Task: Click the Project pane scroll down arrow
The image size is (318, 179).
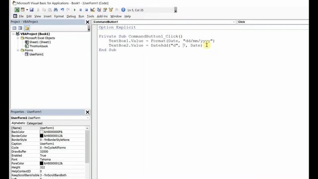Action: [89, 29]
